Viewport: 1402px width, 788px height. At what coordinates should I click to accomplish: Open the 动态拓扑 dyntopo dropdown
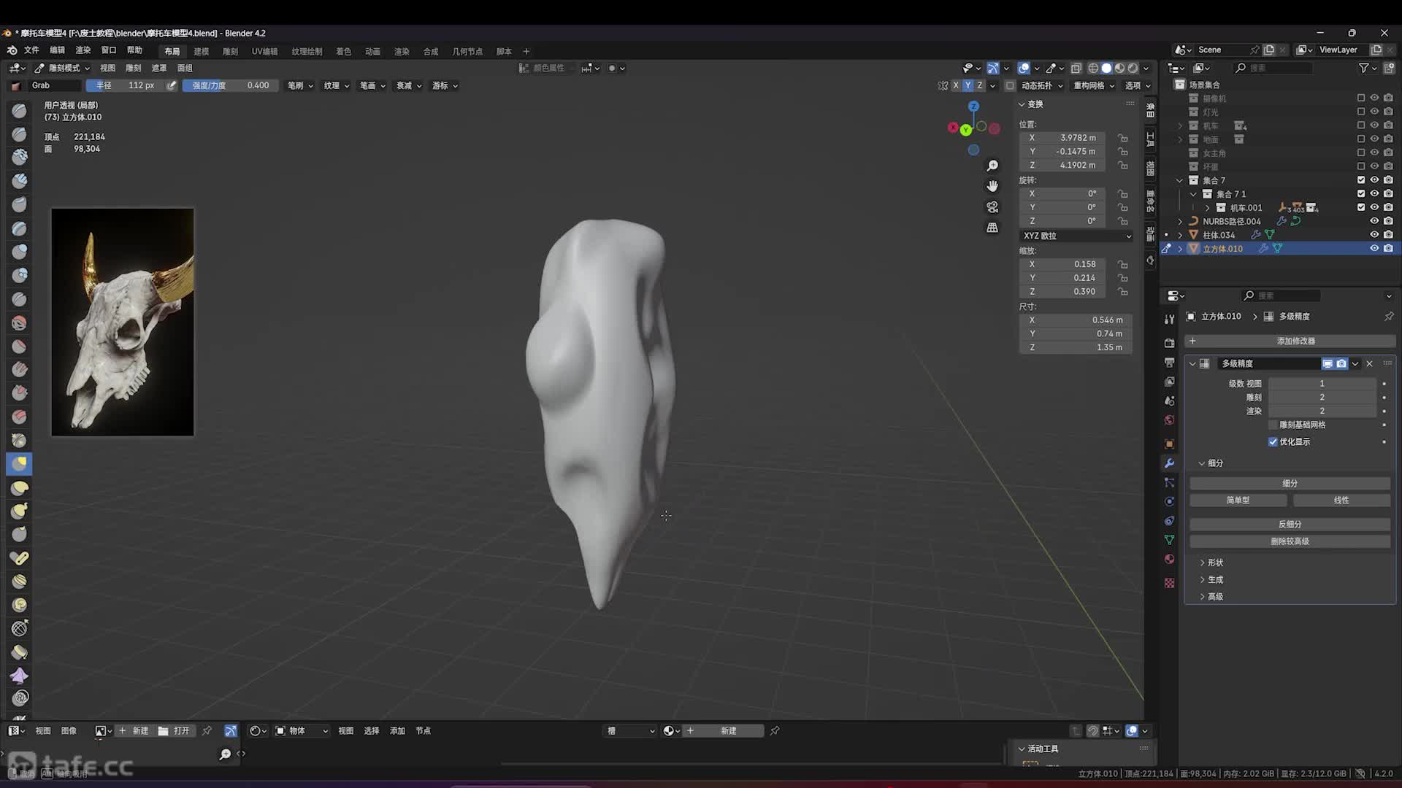pyautogui.click(x=1042, y=85)
